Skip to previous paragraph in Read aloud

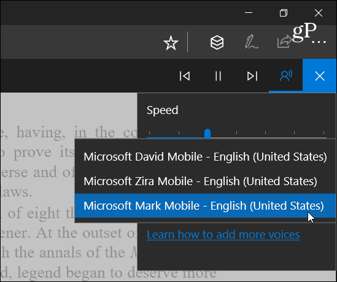(x=185, y=76)
